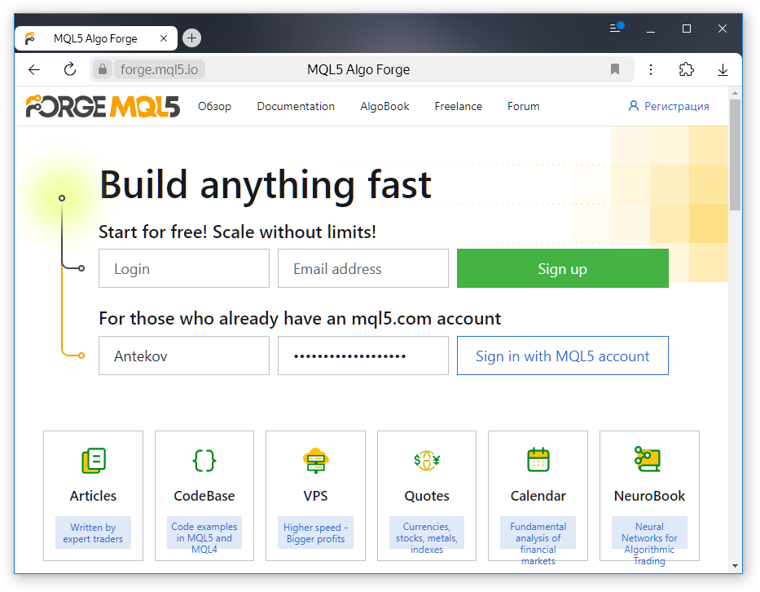
Task: Click 'Neural Networks for Algorithmic Trading' text
Action: click(x=649, y=543)
